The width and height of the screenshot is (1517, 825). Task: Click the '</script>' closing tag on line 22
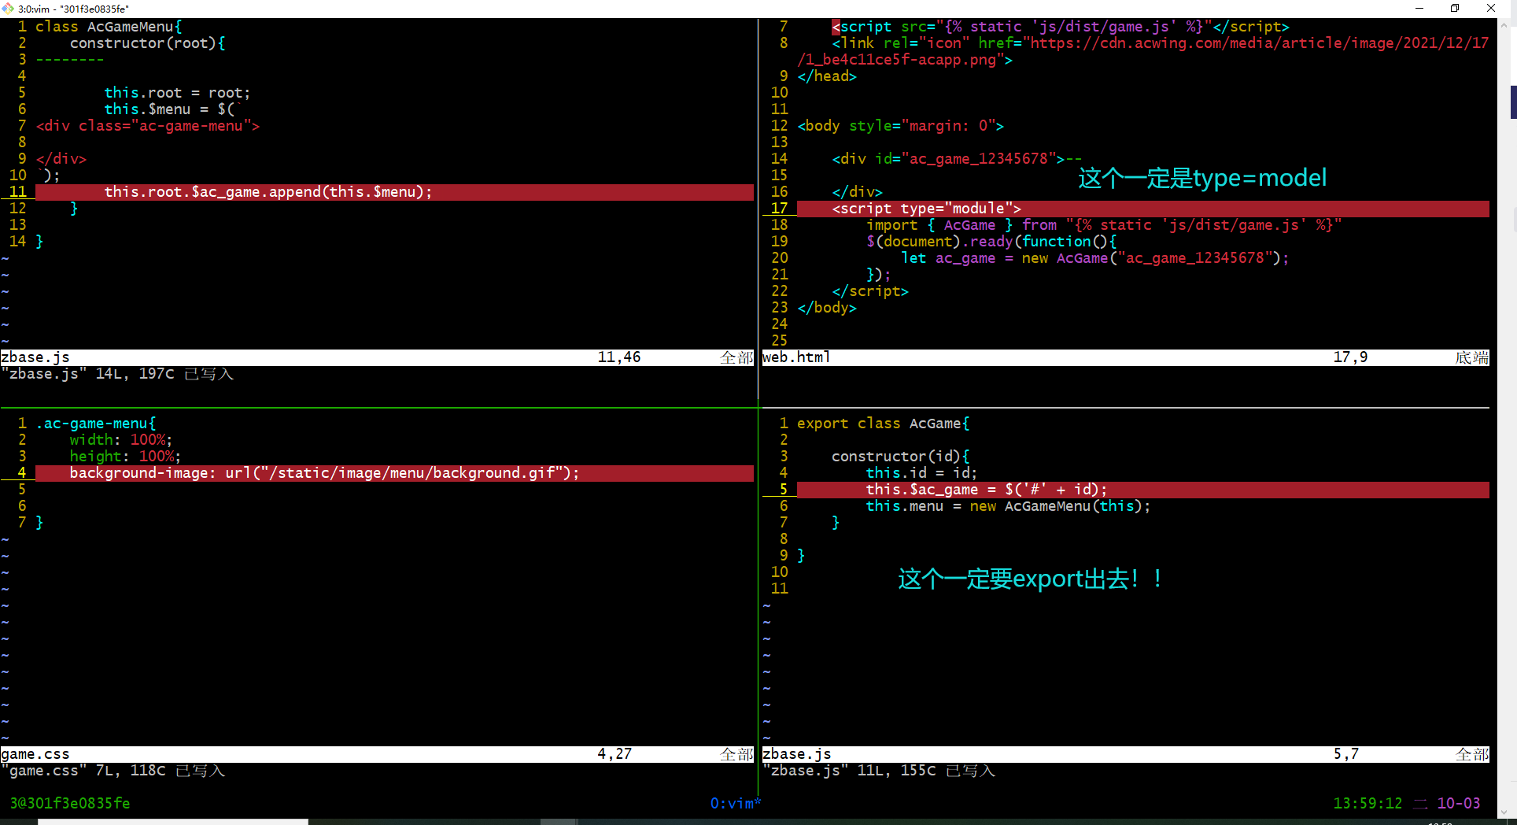coord(870,291)
